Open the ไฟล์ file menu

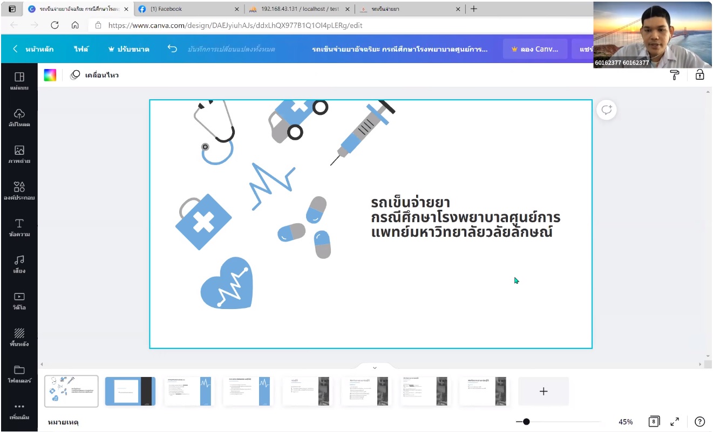(x=82, y=49)
